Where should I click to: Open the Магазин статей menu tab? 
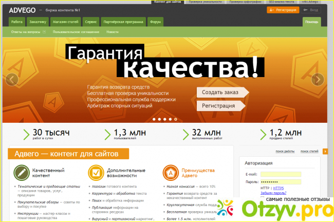pos(65,22)
